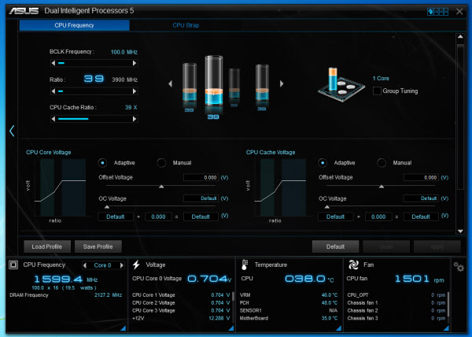Click the BCLK Frequency slider track

[94, 63]
